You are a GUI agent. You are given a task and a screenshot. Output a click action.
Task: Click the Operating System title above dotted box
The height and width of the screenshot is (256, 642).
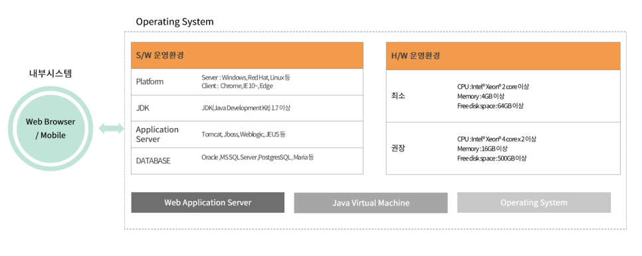[x=175, y=22]
